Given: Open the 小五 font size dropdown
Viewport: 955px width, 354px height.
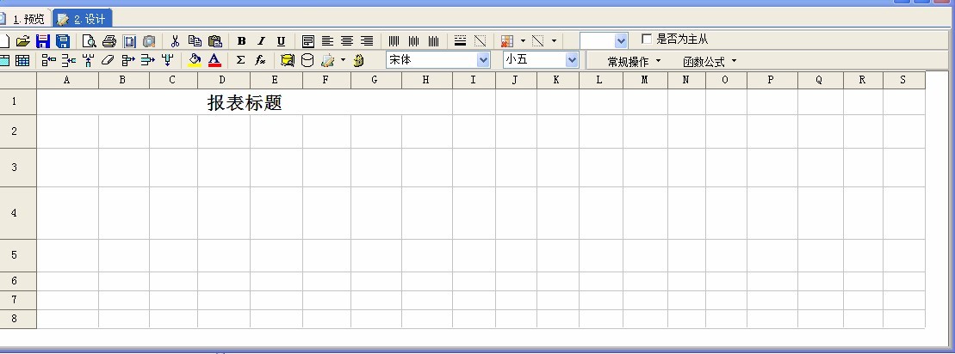Looking at the screenshot, I should tap(572, 60).
